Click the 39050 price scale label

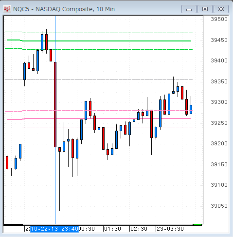[x=219, y=206]
